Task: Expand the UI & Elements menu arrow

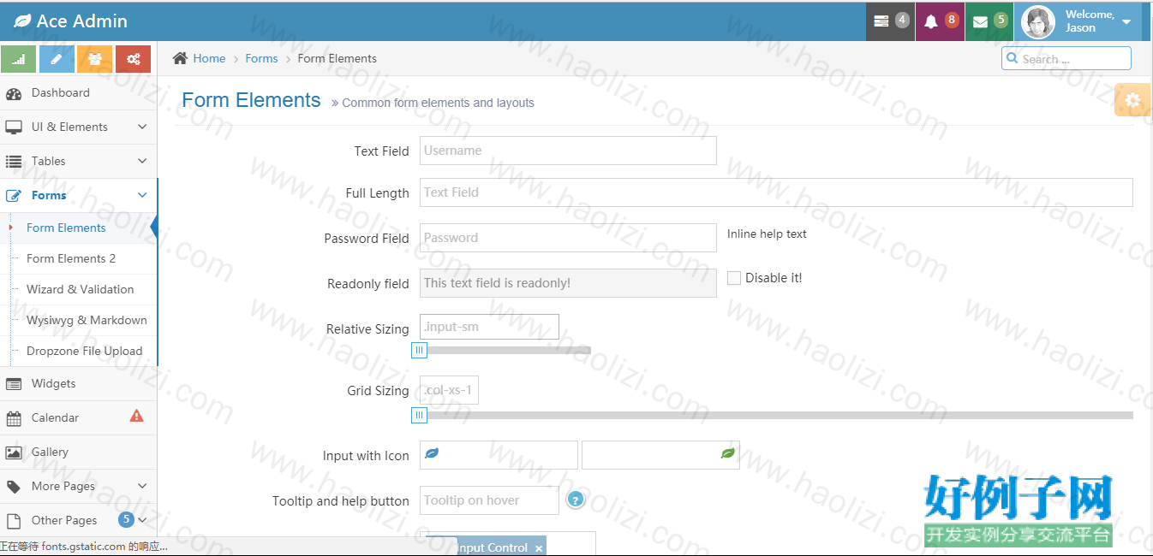Action: 142,127
